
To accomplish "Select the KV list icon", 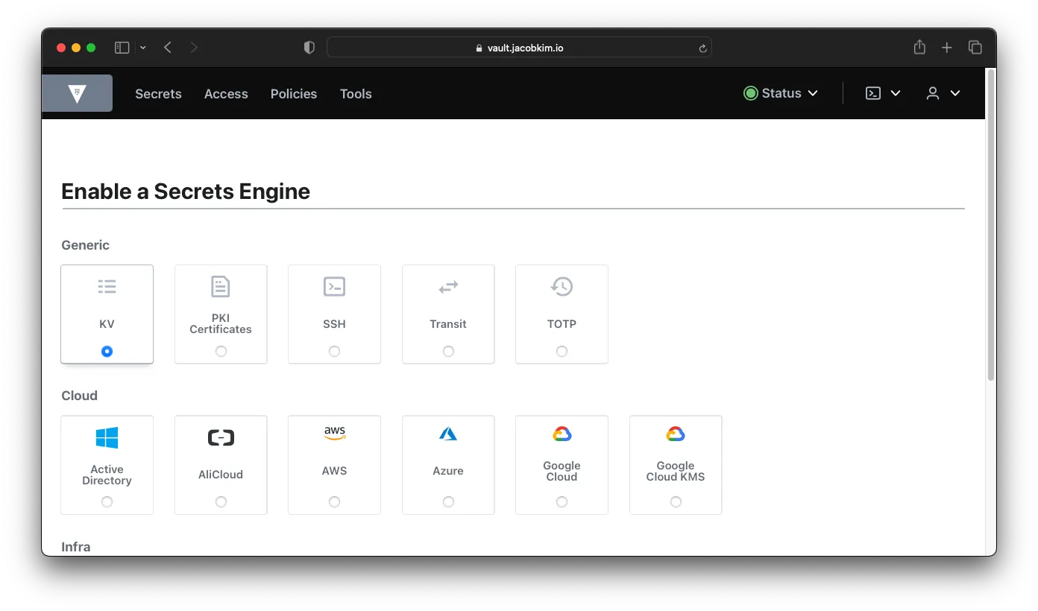I will point(107,286).
